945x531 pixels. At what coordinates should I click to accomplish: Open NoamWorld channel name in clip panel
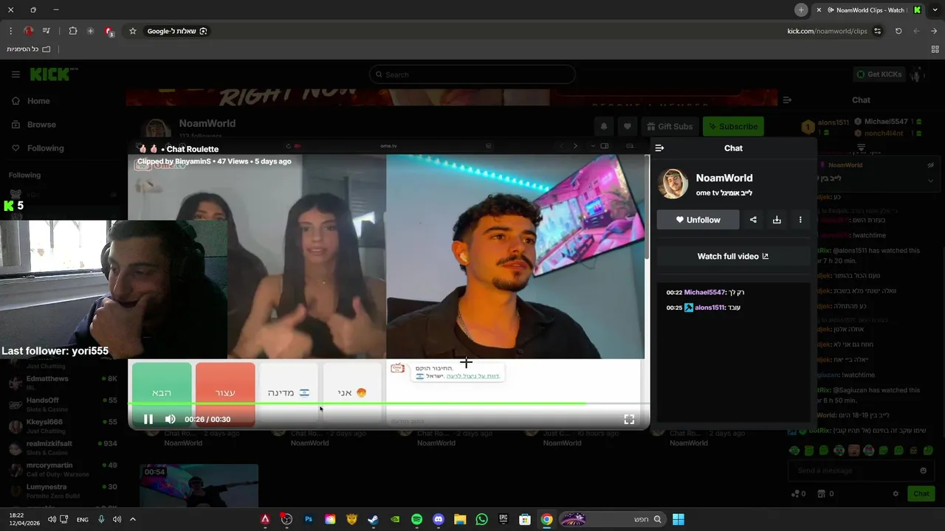(724, 178)
